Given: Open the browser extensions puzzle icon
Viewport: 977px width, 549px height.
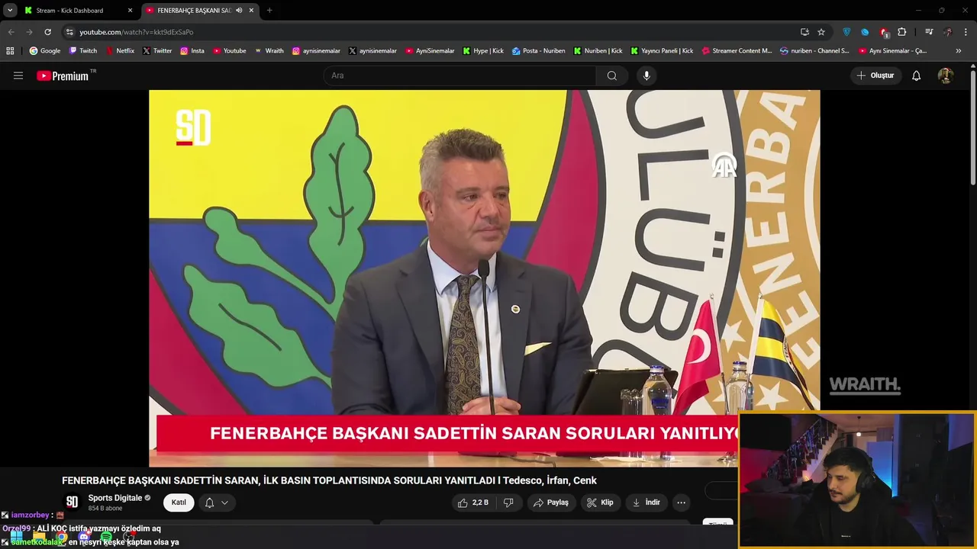Looking at the screenshot, I should [x=901, y=32].
